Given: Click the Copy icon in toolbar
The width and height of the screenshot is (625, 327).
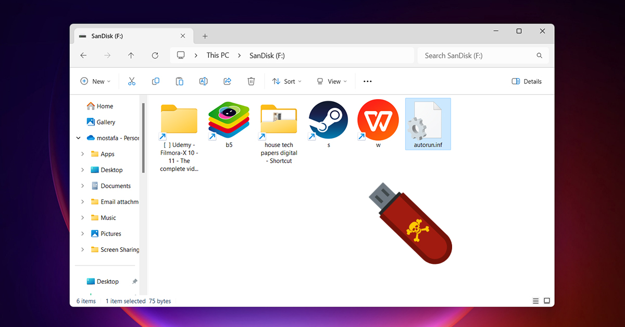Looking at the screenshot, I should click(x=156, y=81).
